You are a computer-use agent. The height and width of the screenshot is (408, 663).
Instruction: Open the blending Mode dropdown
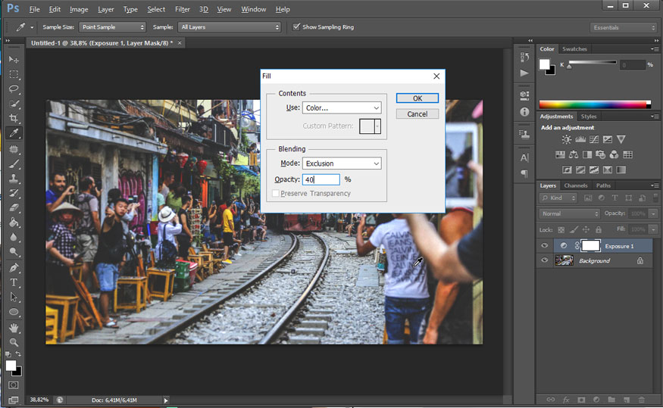(341, 164)
